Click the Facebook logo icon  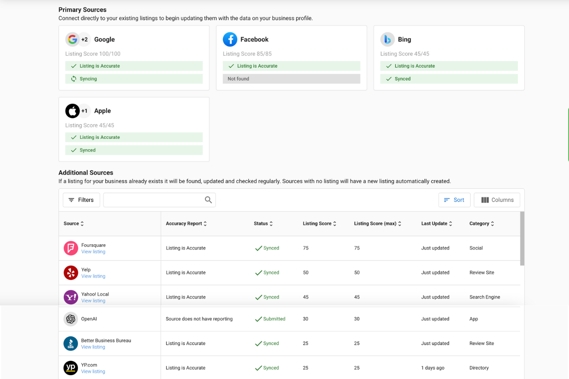[230, 39]
